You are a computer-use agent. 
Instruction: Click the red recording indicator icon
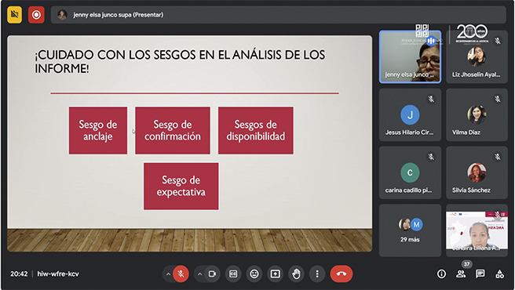point(36,15)
